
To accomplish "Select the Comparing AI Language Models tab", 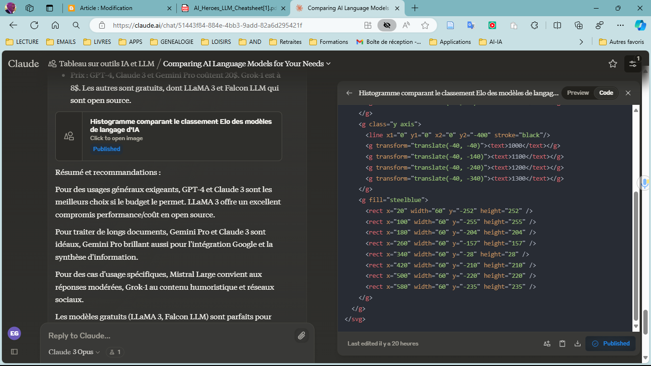I will [x=348, y=8].
